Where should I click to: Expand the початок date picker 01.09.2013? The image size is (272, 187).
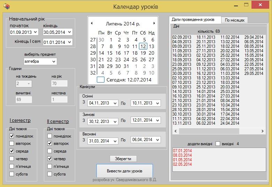click(x=35, y=32)
